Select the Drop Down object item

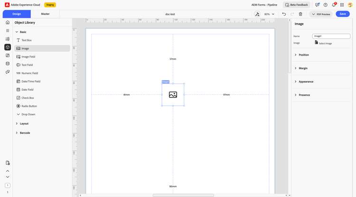pyautogui.click(x=28, y=114)
